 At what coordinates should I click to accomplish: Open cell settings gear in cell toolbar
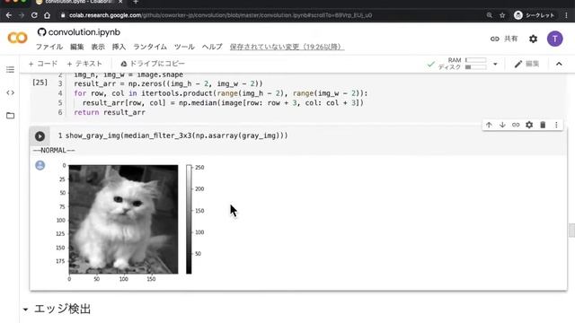pos(529,125)
